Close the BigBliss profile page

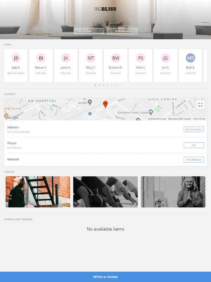pyautogui.click(x=205, y=5)
